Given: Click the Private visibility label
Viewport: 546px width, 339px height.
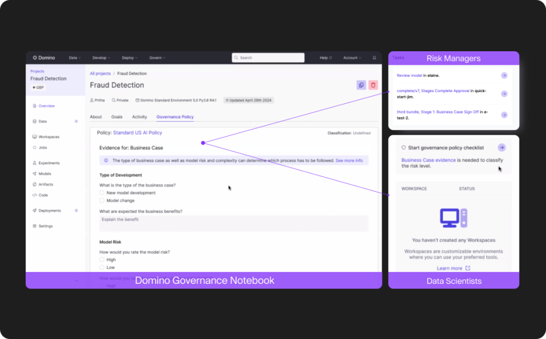Looking at the screenshot, I should pos(120,100).
